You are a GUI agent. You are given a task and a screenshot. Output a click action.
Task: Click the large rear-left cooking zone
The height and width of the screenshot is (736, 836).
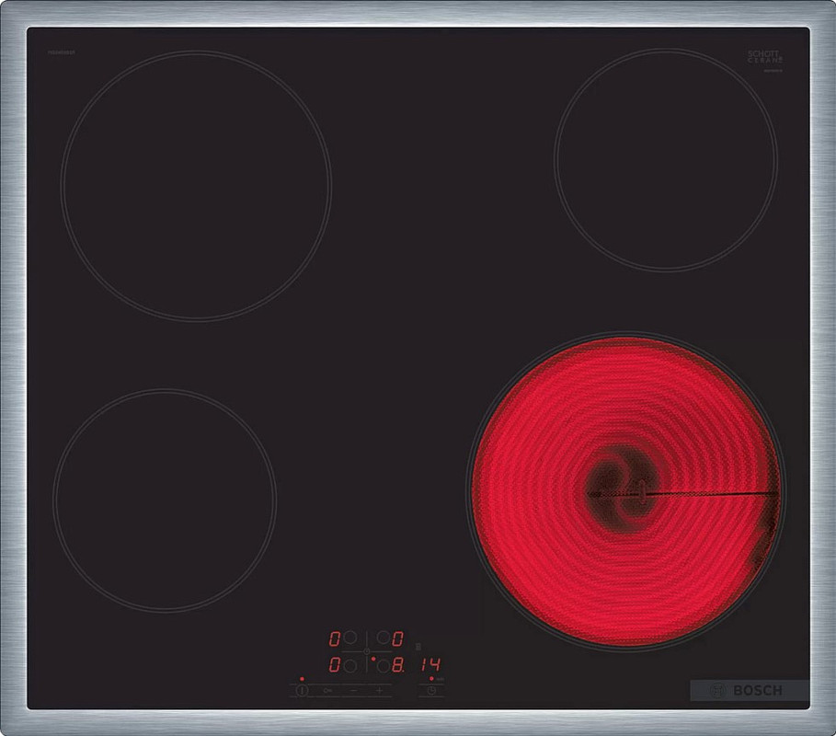(196, 186)
